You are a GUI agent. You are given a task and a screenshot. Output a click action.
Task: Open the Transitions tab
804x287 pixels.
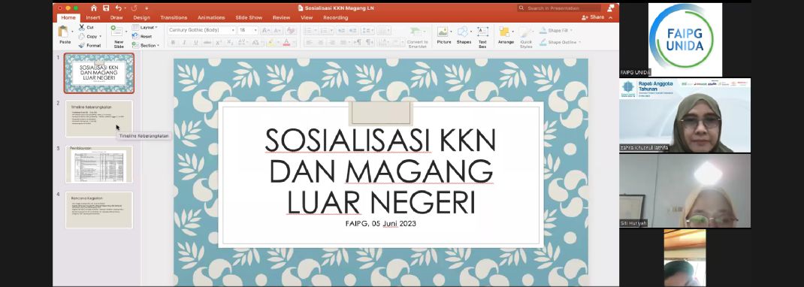pos(174,17)
